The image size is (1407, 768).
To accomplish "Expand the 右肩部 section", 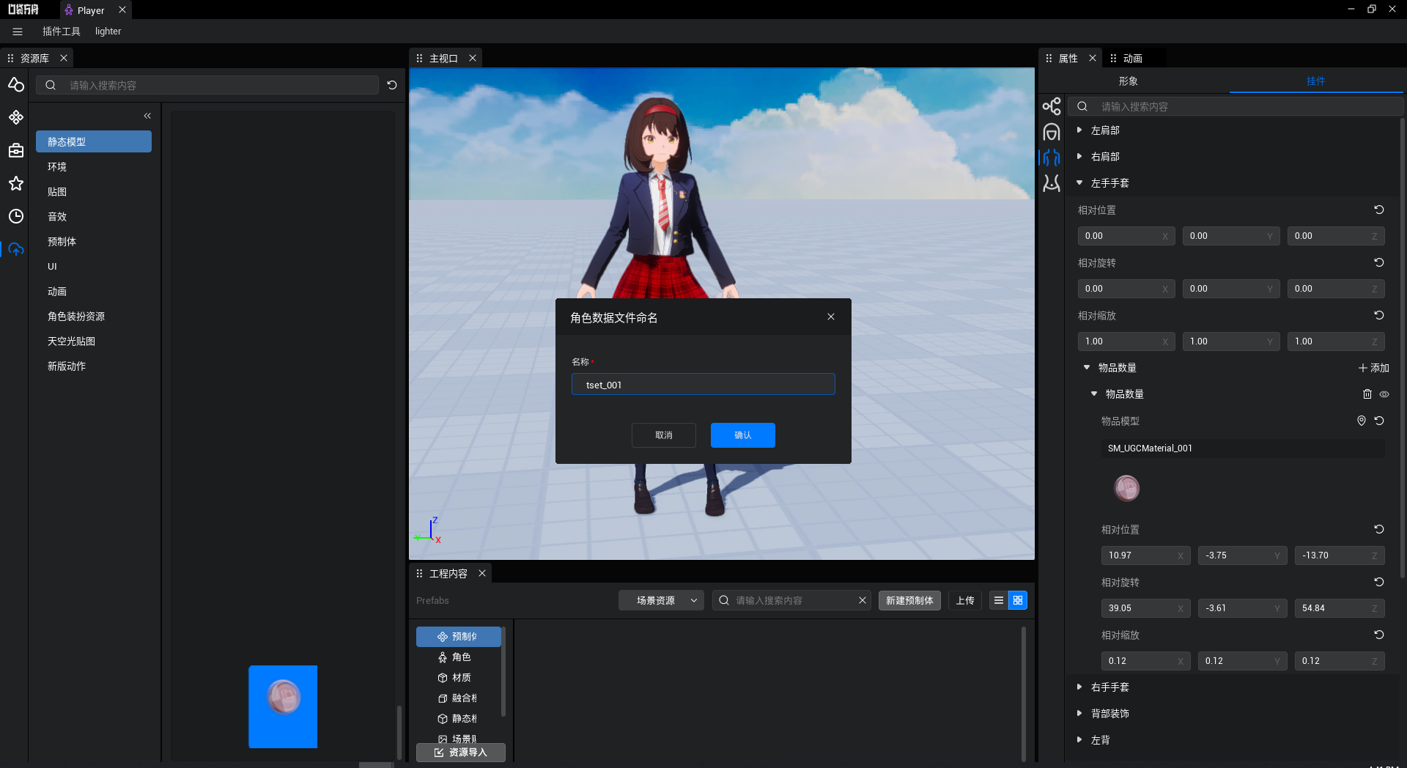I will click(1079, 156).
